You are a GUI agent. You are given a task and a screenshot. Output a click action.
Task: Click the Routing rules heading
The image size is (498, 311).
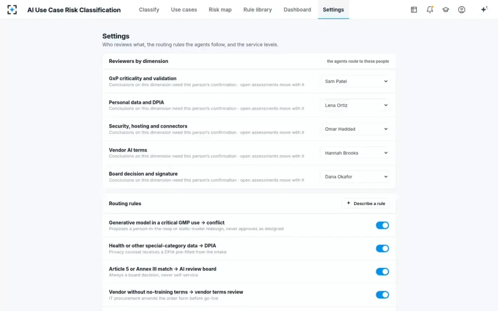pyautogui.click(x=125, y=204)
